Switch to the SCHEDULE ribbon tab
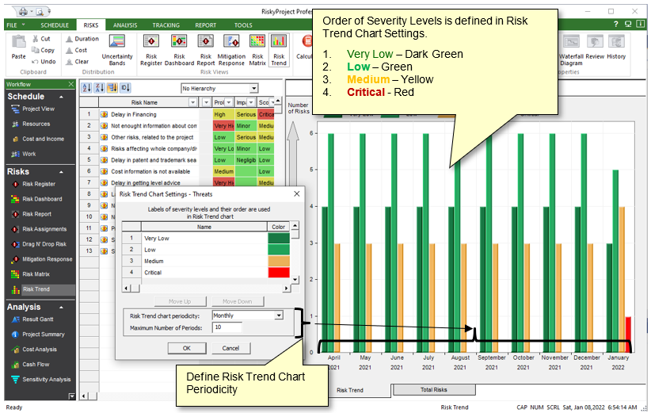This screenshot has width=651, height=413. click(x=55, y=25)
